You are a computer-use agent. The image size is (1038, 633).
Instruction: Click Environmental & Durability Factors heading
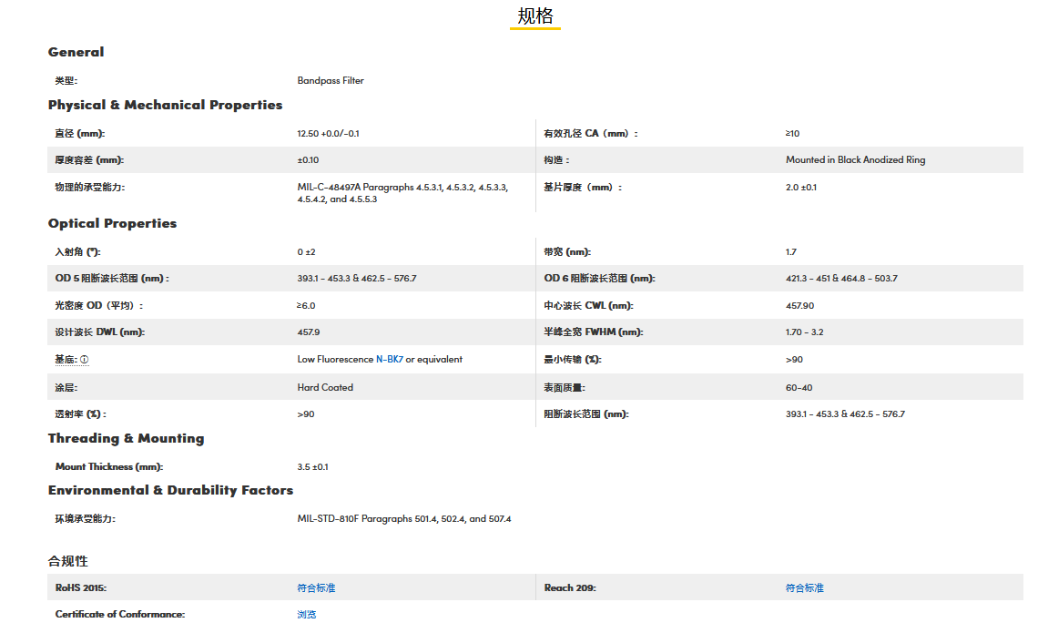[x=170, y=490]
